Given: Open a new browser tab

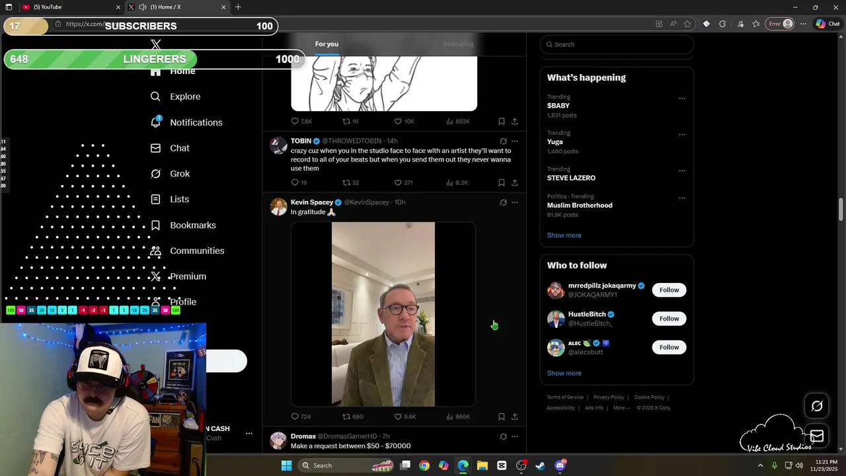Looking at the screenshot, I should (x=238, y=7).
